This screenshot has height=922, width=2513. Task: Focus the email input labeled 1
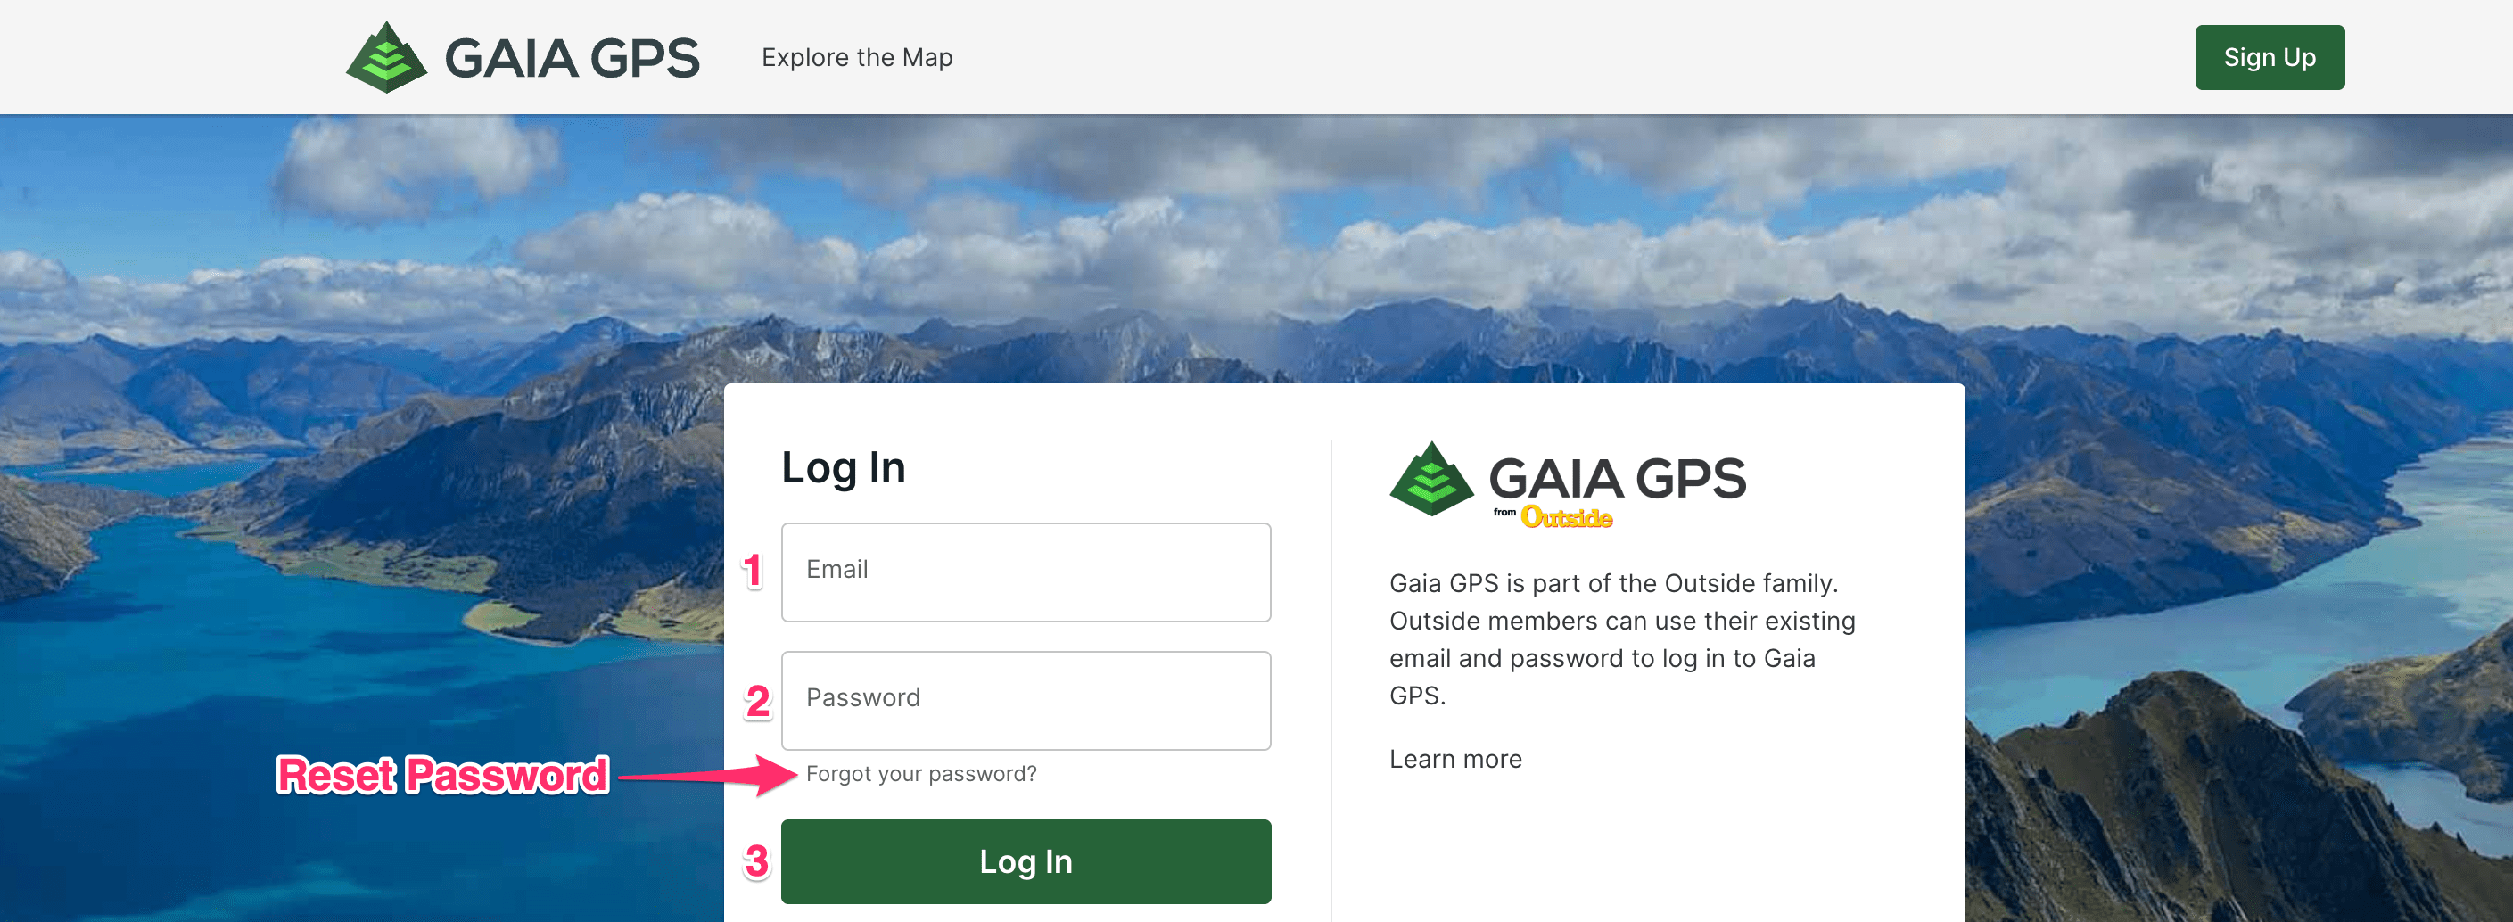[x=1026, y=572]
